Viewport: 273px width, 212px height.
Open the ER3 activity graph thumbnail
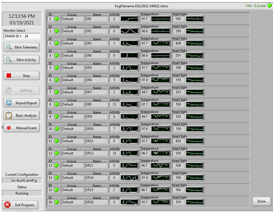coord(129,43)
